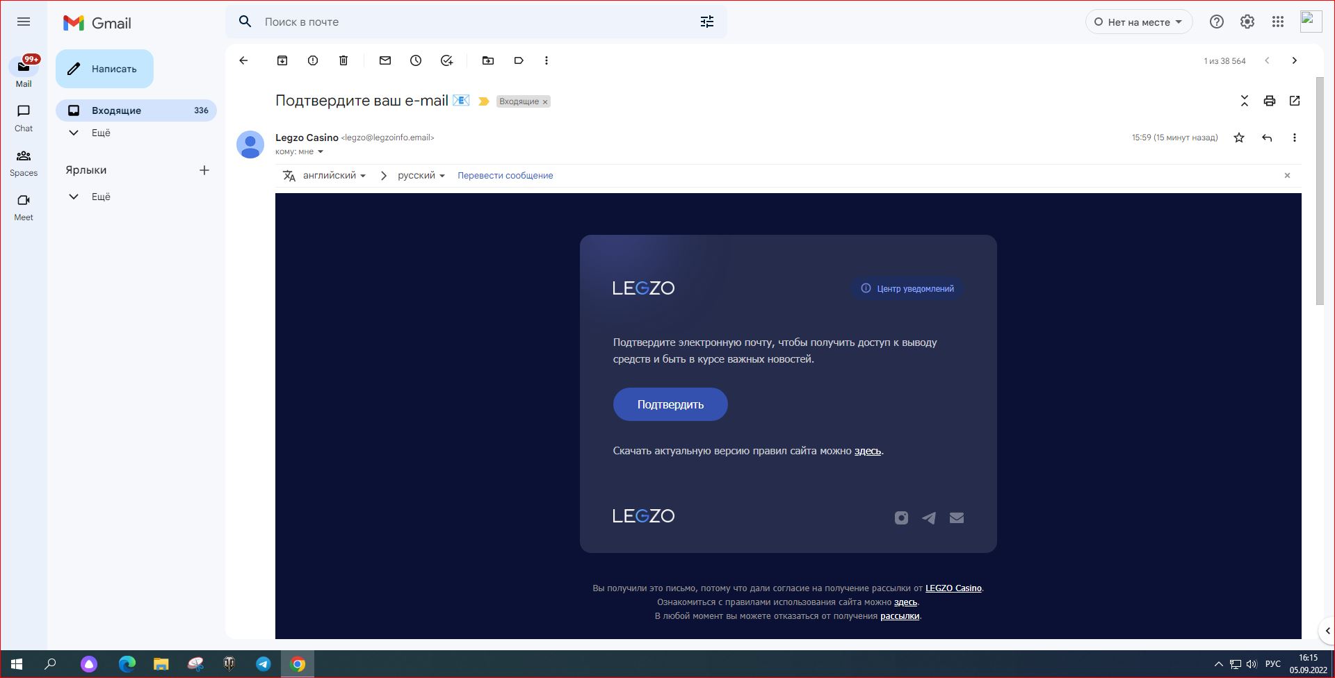Screen dimensions: 1335x678
Task: Reply to the Legzo Casino email
Action: 1267,138
